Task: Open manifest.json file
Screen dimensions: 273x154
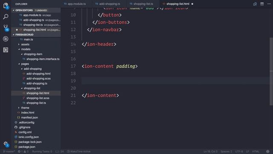Action: pos(29,118)
